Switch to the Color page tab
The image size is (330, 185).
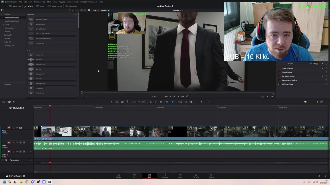click(x=180, y=176)
